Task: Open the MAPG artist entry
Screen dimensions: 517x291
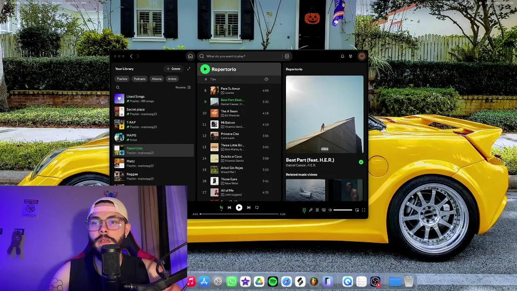Action: (x=153, y=137)
